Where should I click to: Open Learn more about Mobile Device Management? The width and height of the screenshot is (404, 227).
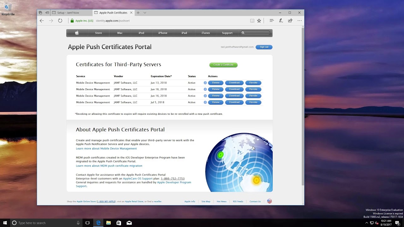[x=106, y=148]
